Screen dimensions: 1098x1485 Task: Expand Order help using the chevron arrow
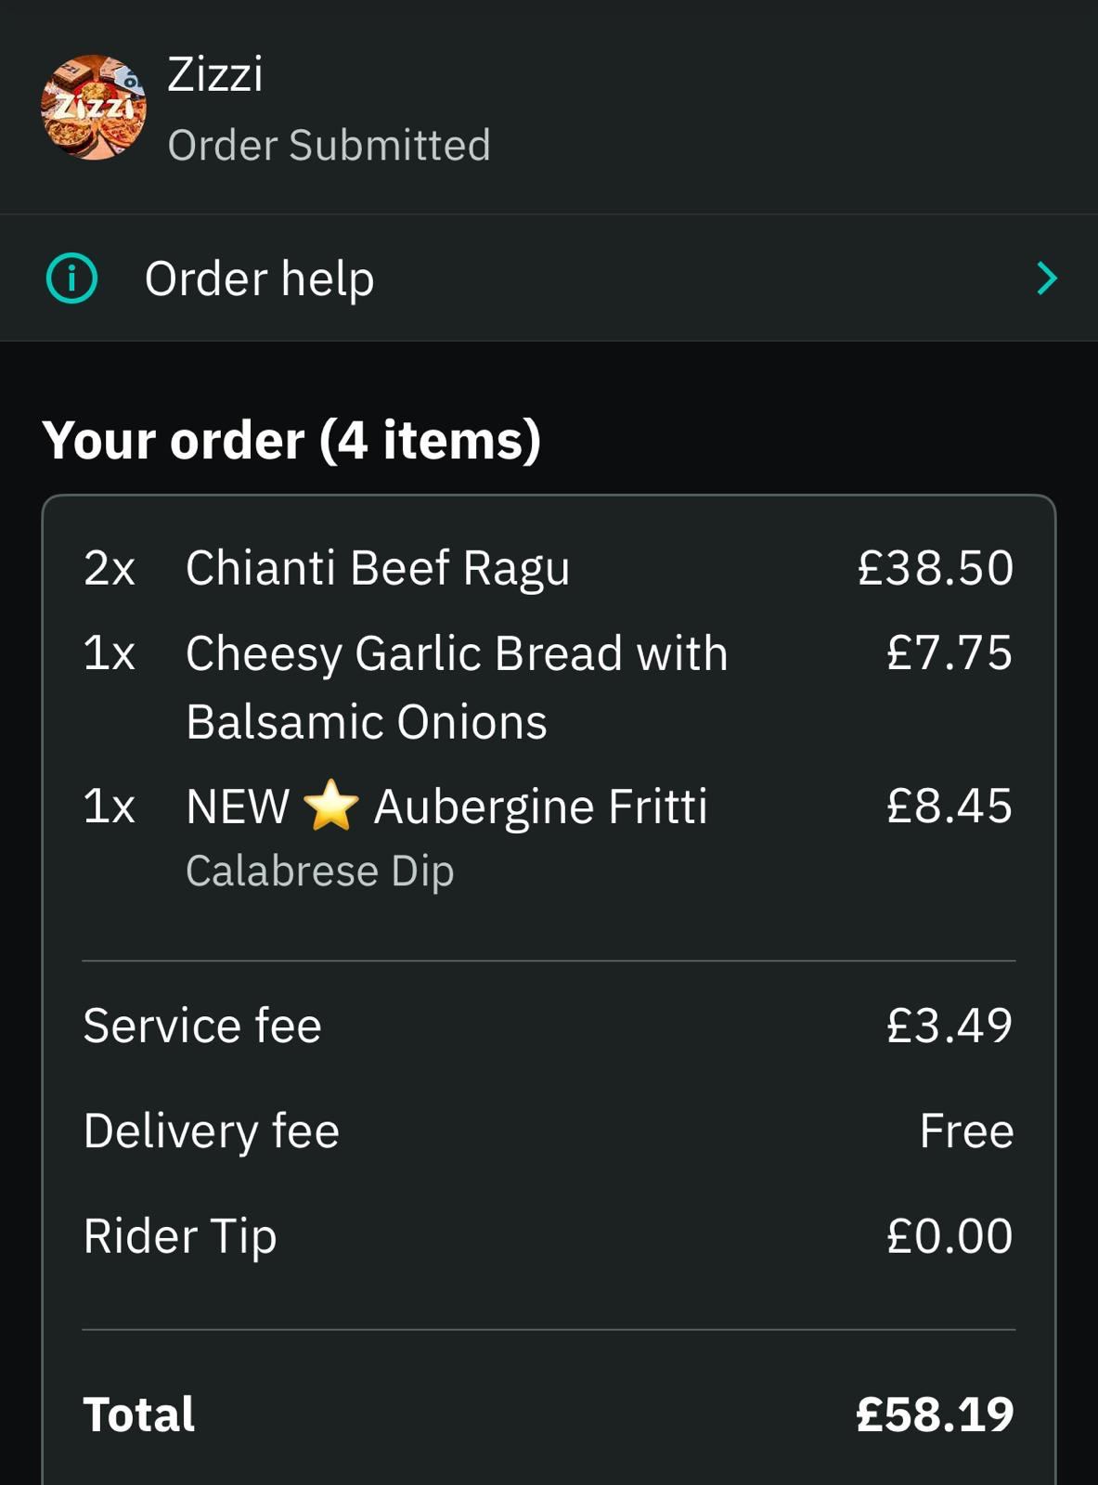pyautogui.click(x=1046, y=278)
